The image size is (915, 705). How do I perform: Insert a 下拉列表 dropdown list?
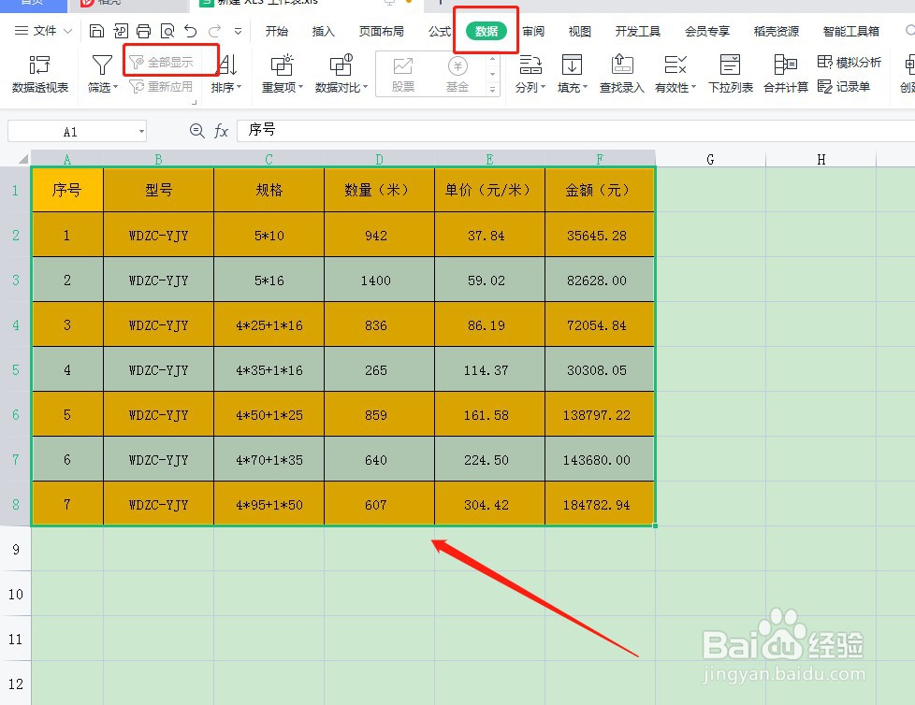pos(731,74)
